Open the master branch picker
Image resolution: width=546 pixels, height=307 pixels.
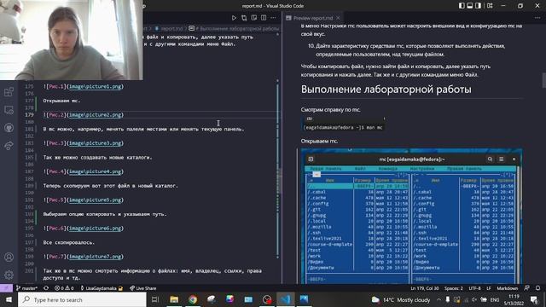(x=26, y=288)
